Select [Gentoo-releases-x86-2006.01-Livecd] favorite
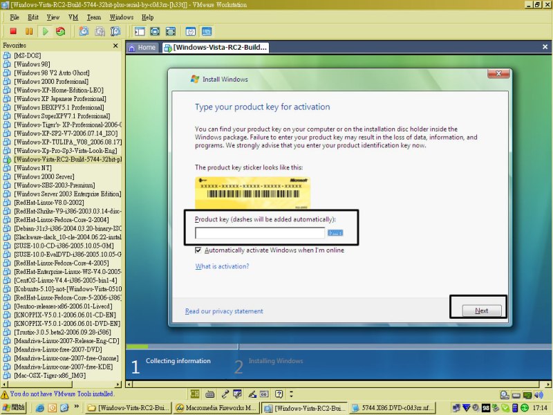Viewport: 553px width, 415px height. 63,306
